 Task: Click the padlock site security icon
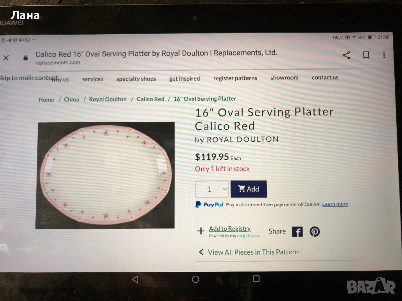coord(25,58)
